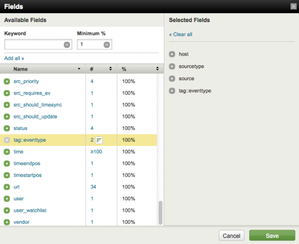299x244 pixels.
Task: Clear the Minimum % value
Action: 106,45
